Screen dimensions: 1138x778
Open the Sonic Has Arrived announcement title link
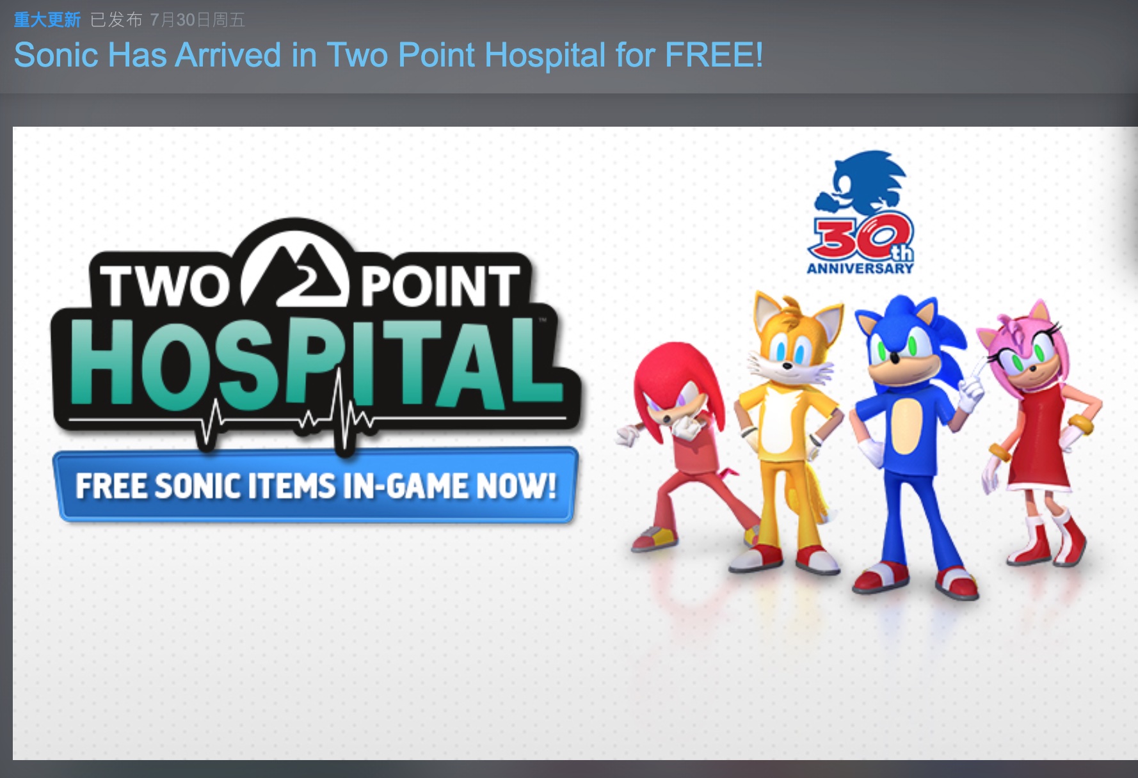click(389, 55)
